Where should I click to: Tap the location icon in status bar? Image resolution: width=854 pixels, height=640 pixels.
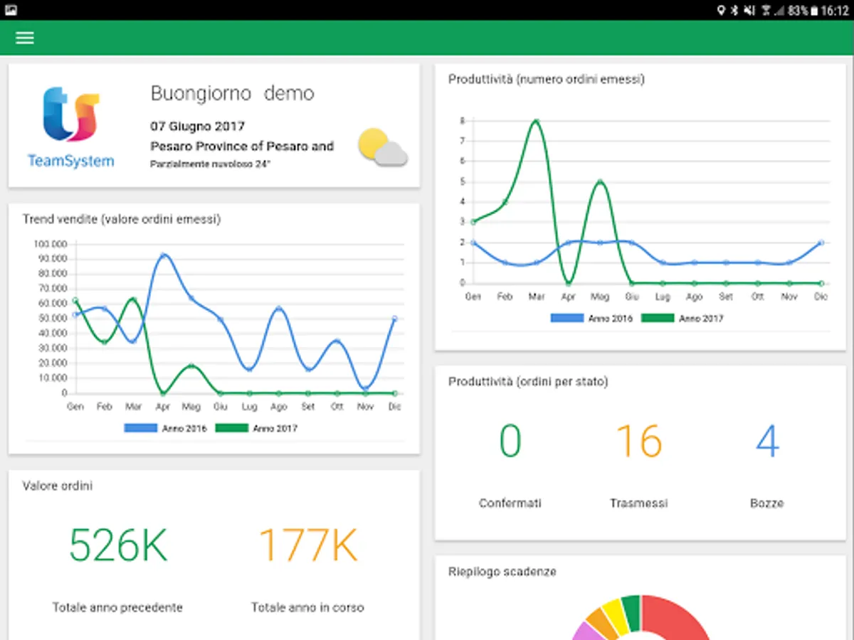click(x=721, y=10)
